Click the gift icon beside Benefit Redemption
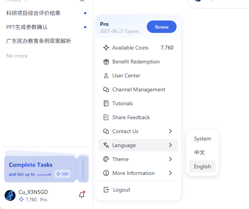Image resolution: width=249 pixels, height=209 pixels. point(106,62)
